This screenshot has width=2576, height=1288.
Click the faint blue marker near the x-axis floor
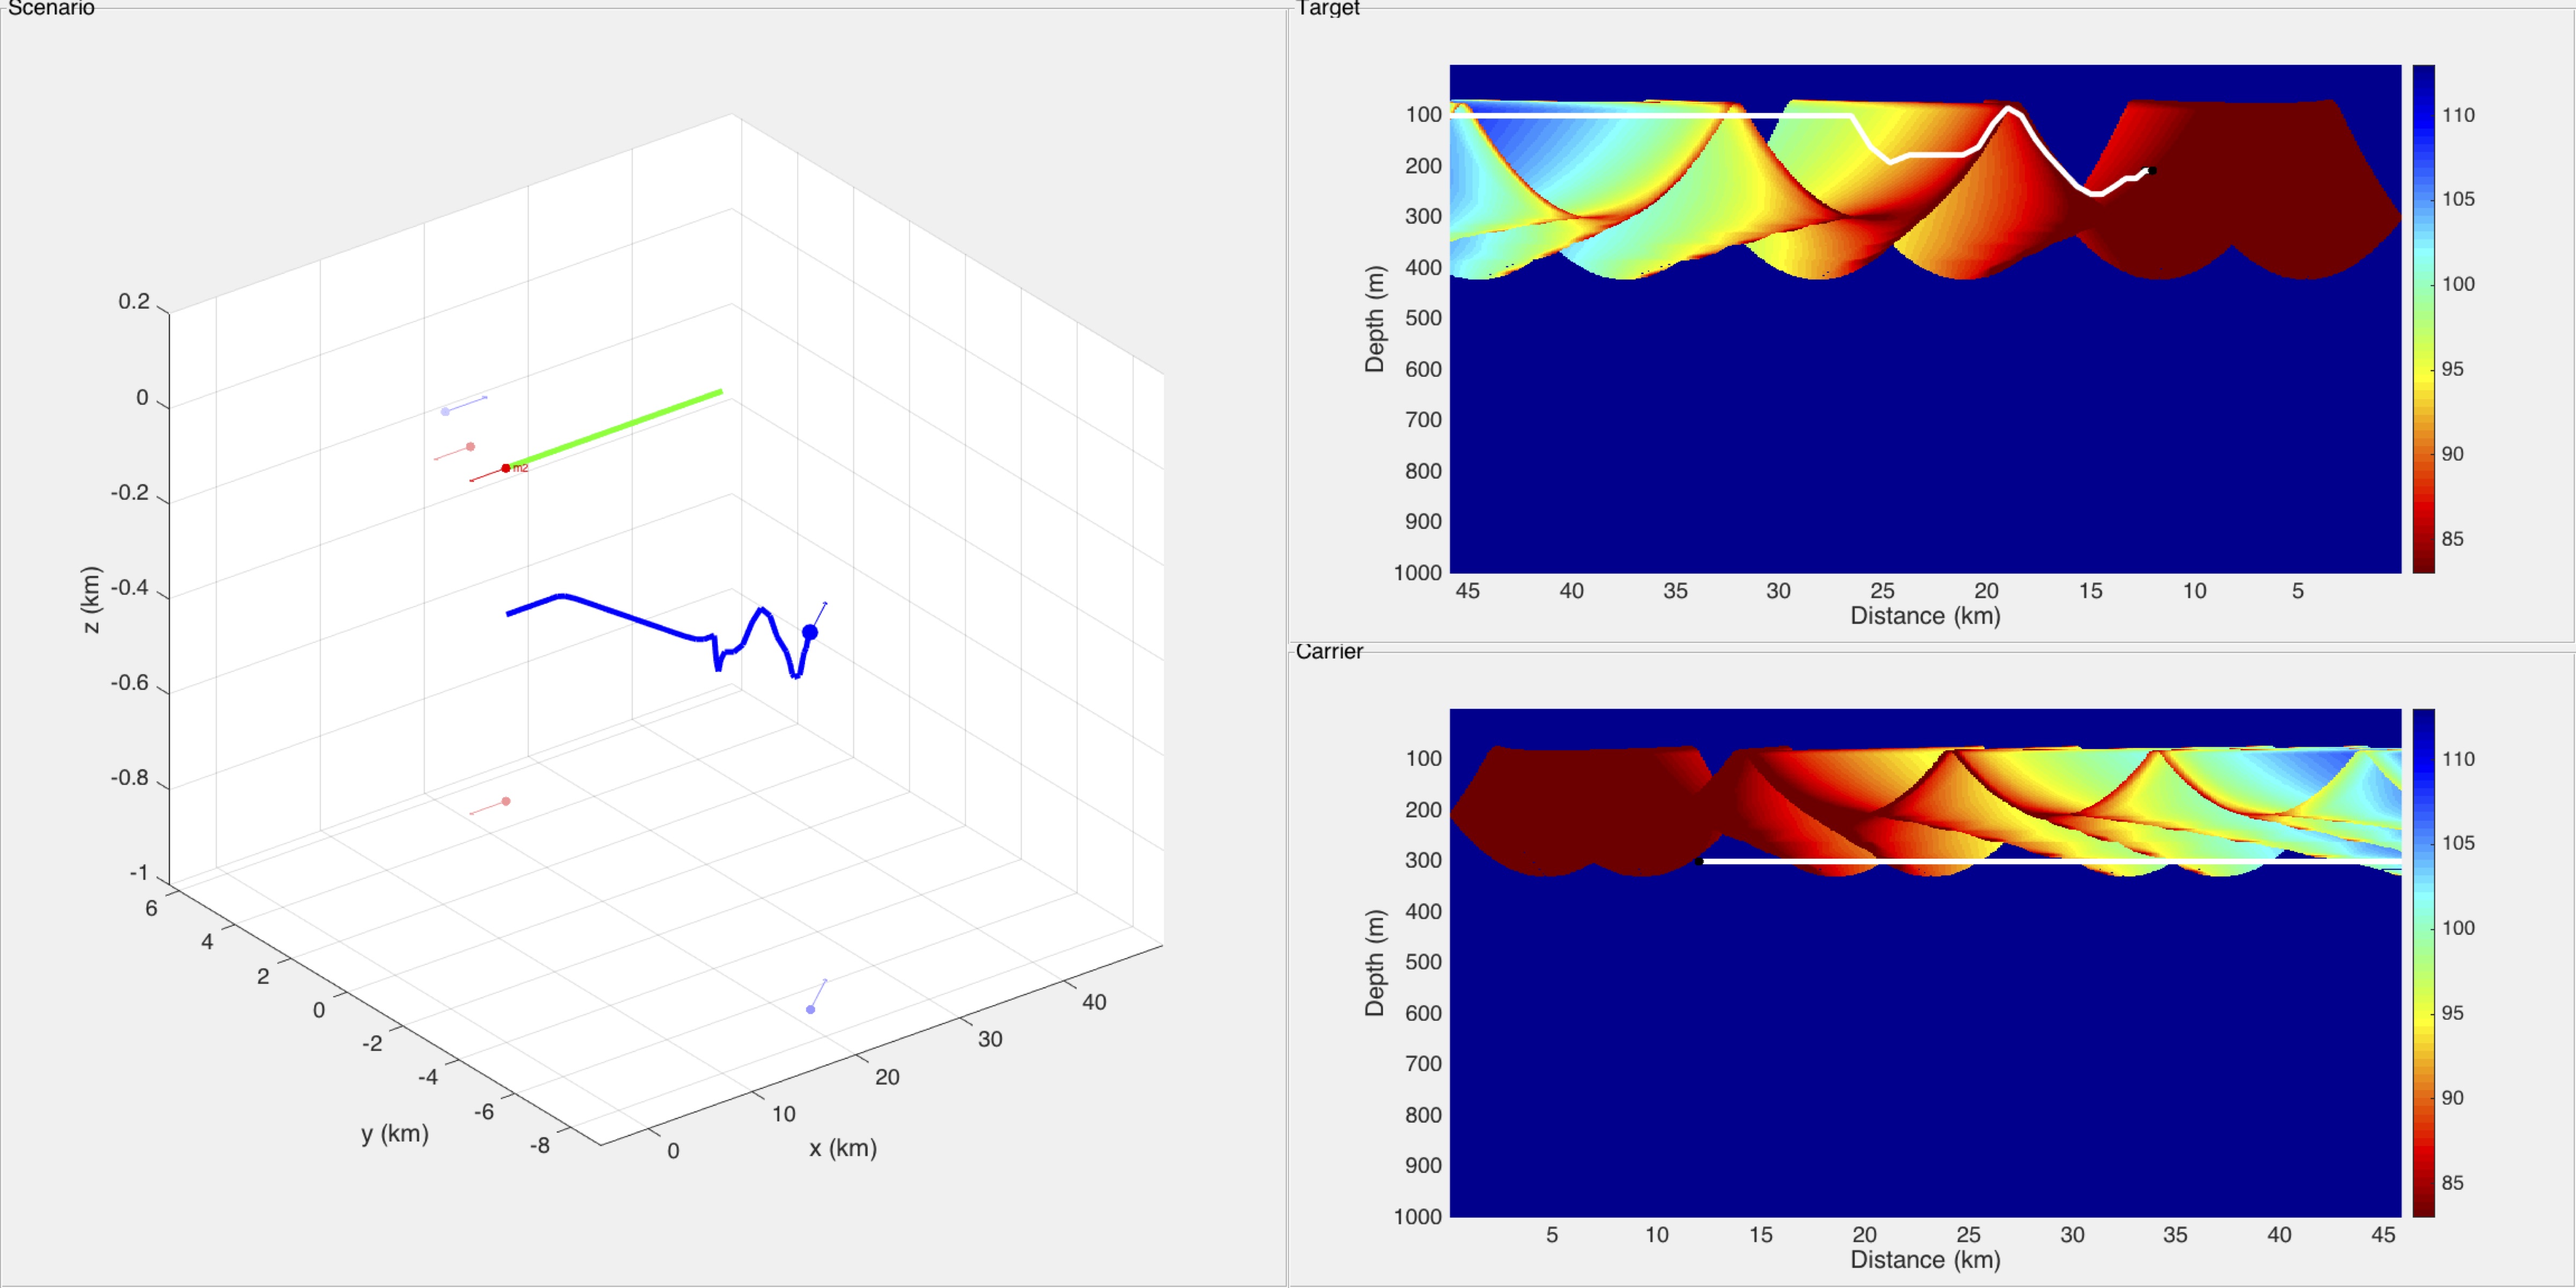click(x=810, y=1010)
